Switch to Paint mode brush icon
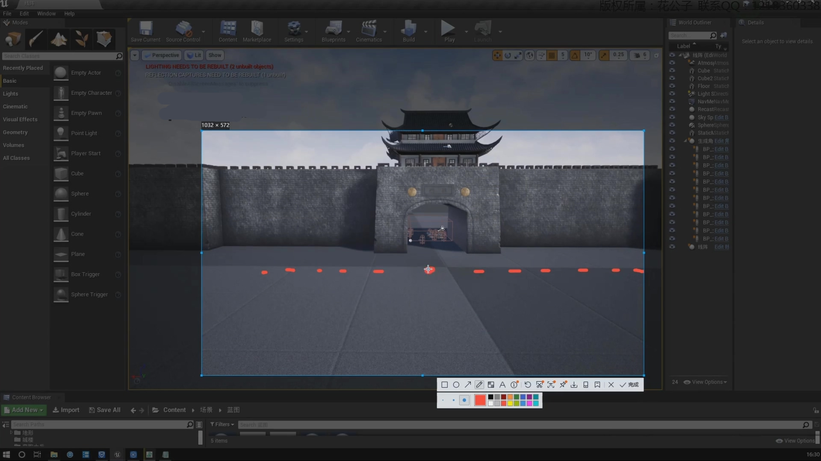The width and height of the screenshot is (821, 461). (35, 39)
